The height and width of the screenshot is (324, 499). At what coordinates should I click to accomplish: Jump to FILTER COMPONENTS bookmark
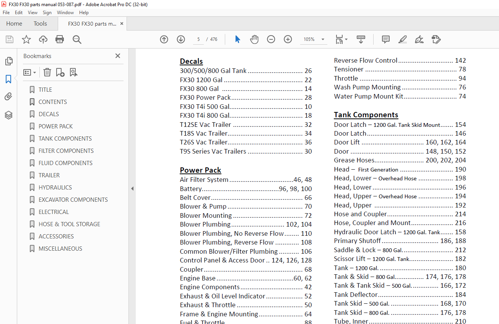66,151
